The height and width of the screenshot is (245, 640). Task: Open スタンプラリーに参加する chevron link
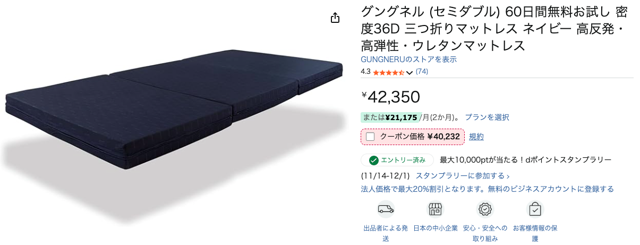click(463, 175)
